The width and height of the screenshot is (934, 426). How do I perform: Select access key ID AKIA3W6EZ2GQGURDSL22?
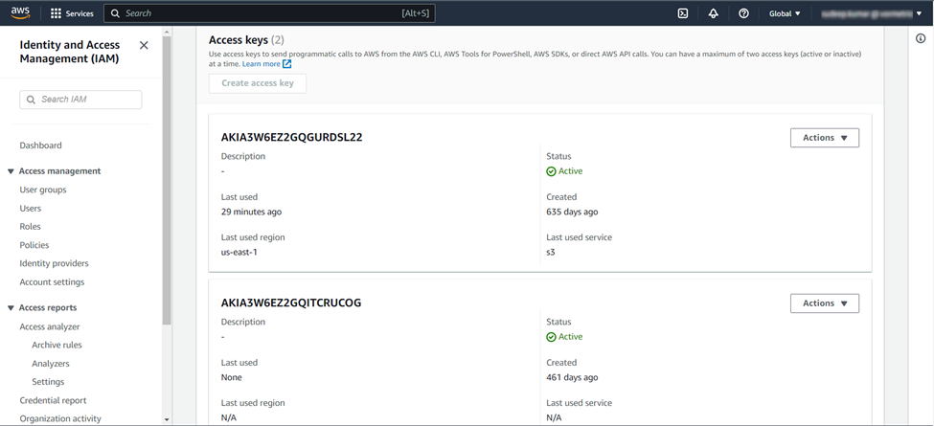tap(292, 138)
